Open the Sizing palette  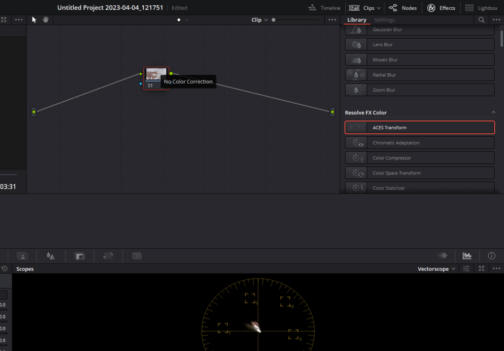pyautogui.click(x=108, y=256)
